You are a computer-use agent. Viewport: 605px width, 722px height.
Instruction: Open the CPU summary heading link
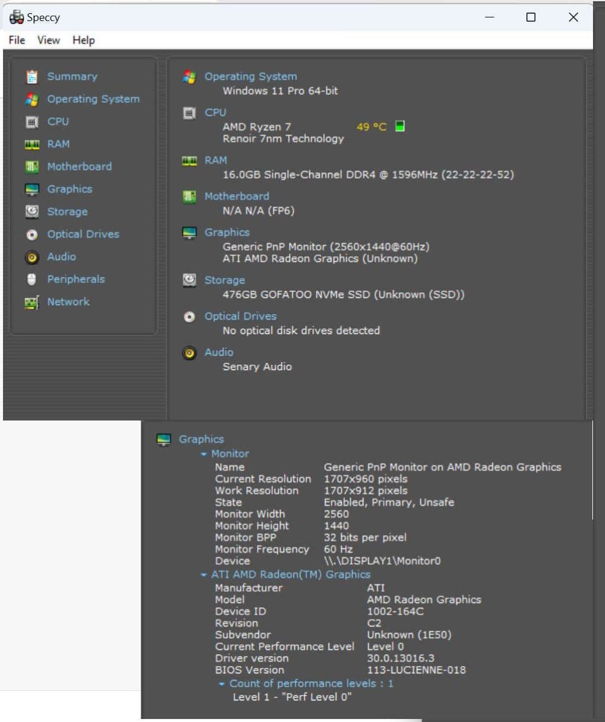pyautogui.click(x=215, y=112)
